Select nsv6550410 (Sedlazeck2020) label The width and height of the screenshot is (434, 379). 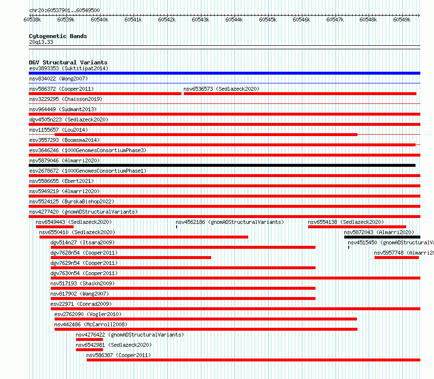[77, 232]
